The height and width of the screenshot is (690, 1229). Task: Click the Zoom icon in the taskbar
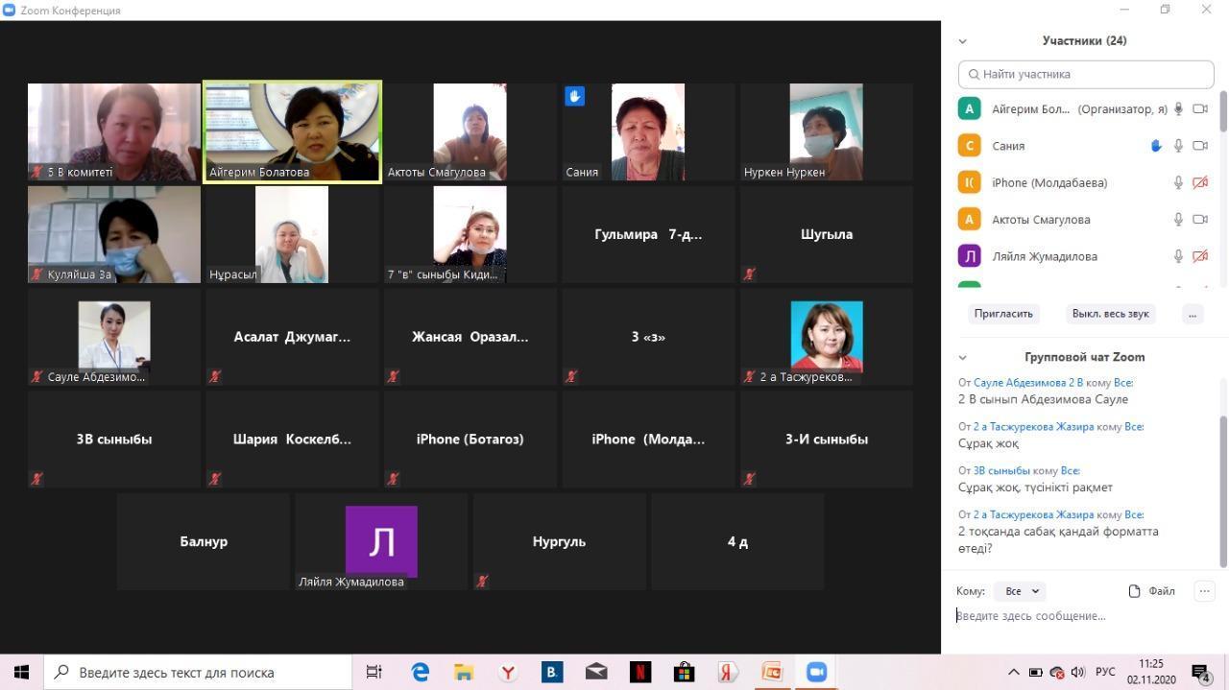point(816,672)
